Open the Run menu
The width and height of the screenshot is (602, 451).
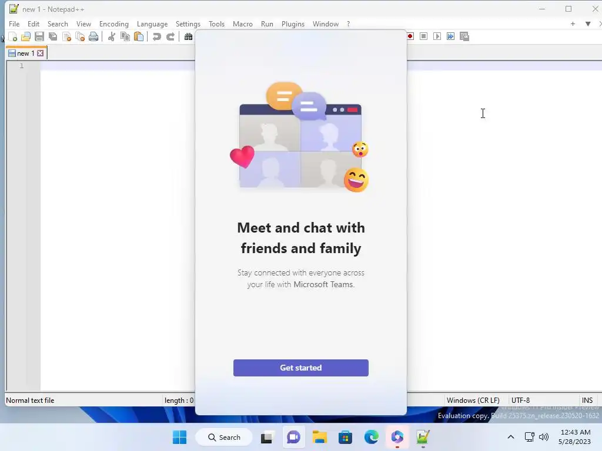pyautogui.click(x=267, y=23)
